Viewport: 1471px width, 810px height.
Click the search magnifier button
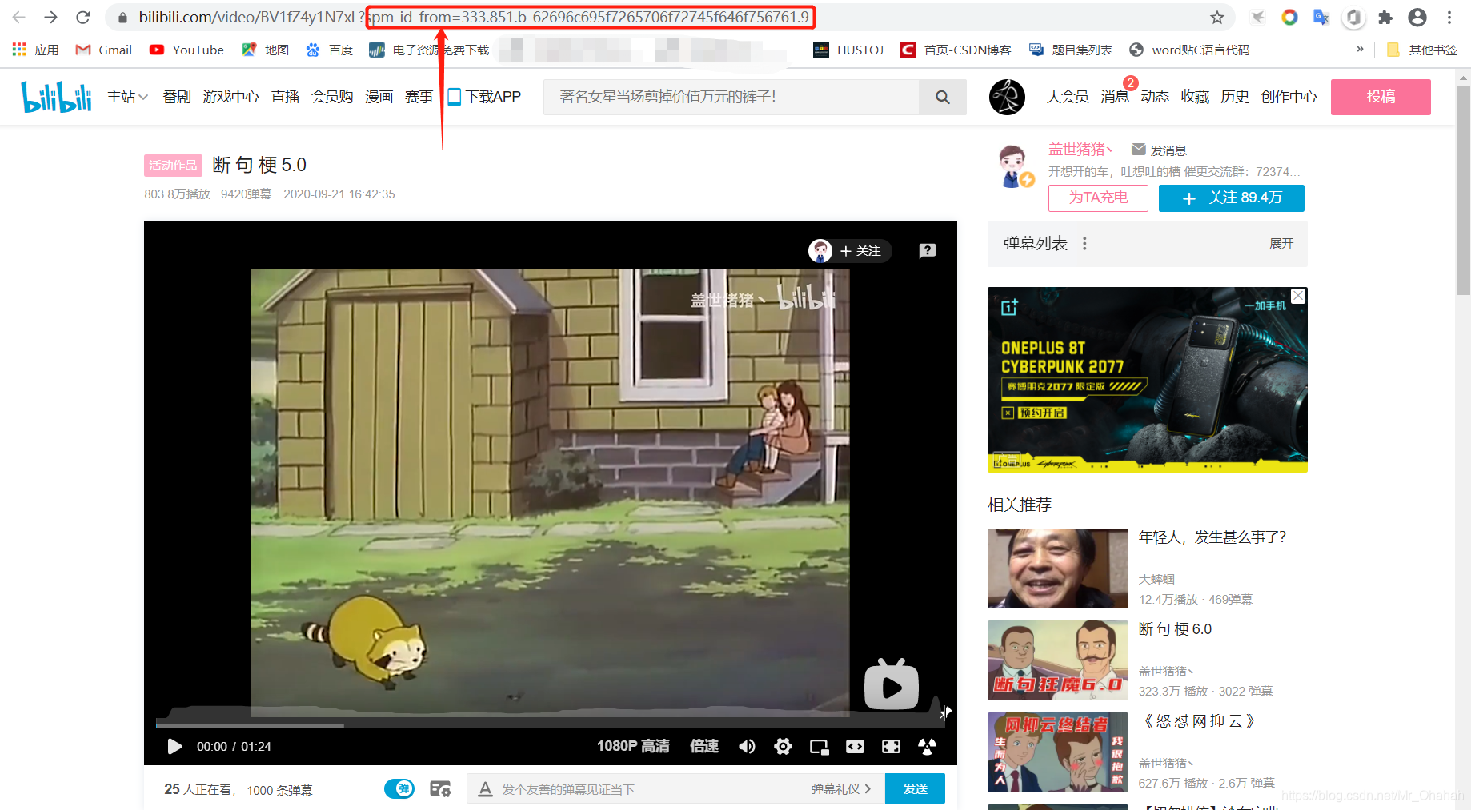943,97
